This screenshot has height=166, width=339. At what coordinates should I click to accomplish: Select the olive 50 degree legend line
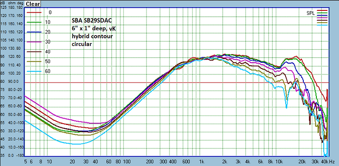tap(34, 62)
